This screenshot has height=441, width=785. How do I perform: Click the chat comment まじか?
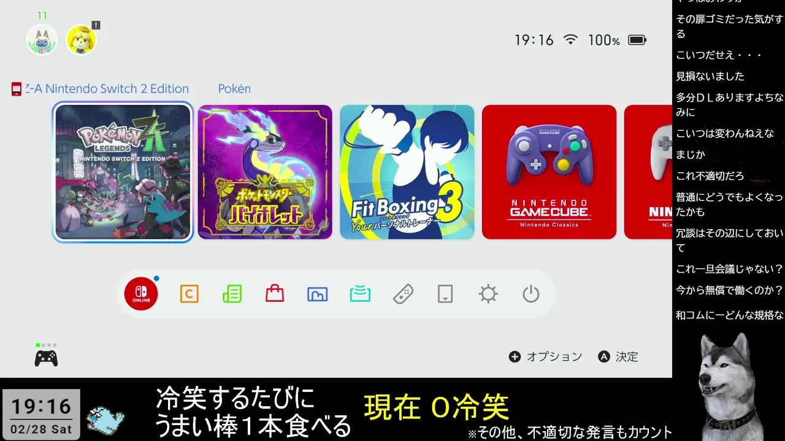(x=691, y=155)
